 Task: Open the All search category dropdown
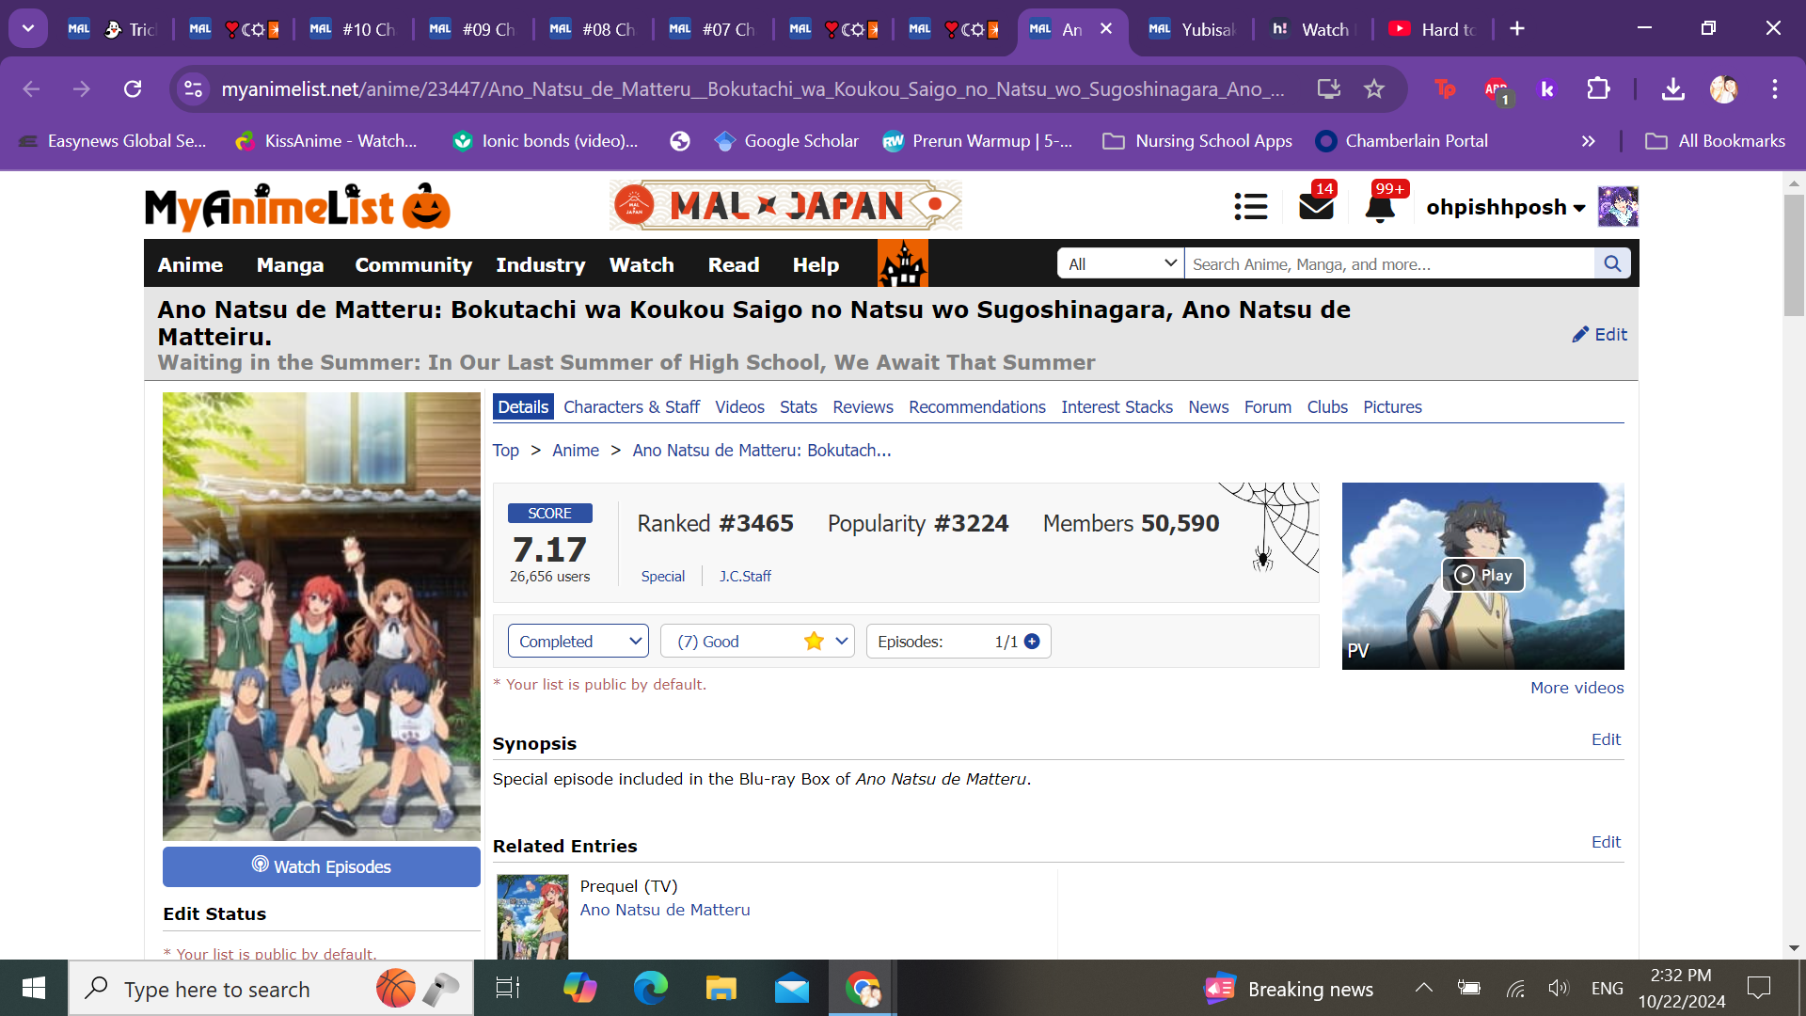click(x=1120, y=264)
